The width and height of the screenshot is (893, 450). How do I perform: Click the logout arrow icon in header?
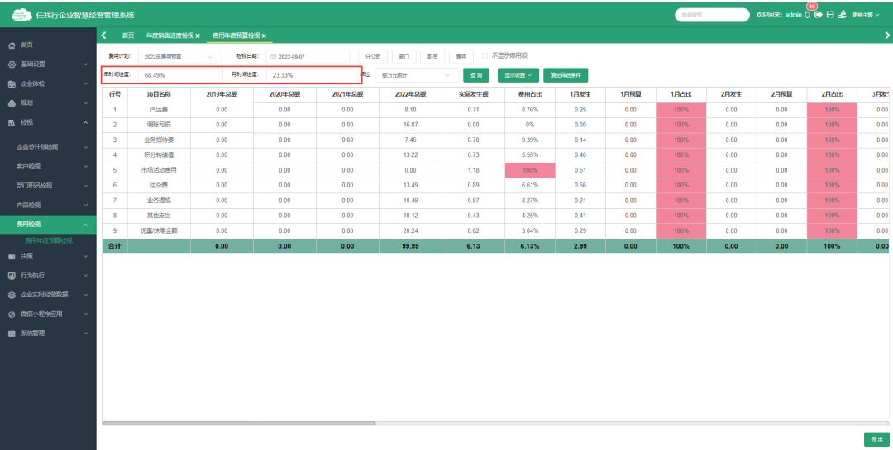819,15
